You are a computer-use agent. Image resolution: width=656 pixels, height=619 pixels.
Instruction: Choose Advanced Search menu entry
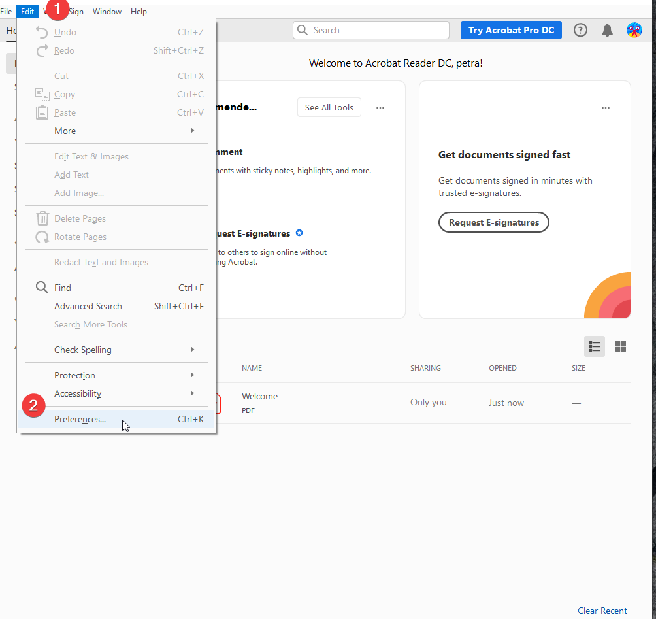pyautogui.click(x=88, y=306)
